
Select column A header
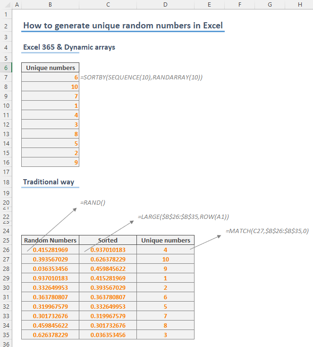coord(17,5)
